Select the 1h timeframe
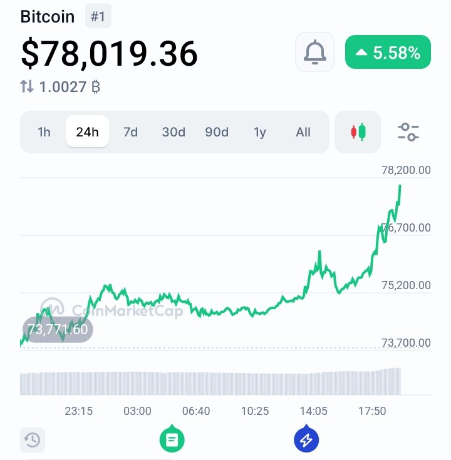 [44, 132]
